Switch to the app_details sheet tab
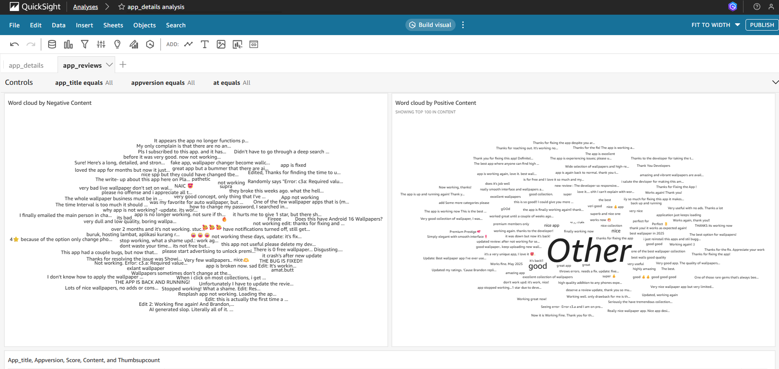The height and width of the screenshot is (369, 779). click(26, 65)
